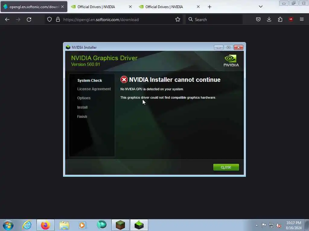Select the Options step in installer sidebar

84,98
